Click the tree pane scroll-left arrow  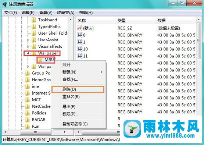point(6,132)
